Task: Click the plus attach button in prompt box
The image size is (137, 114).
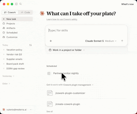Action: pos(51,41)
